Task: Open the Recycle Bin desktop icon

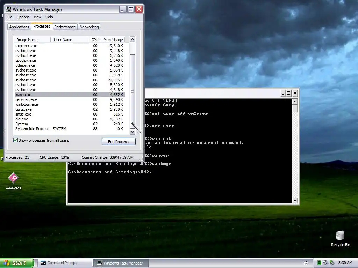Action: [340, 239]
